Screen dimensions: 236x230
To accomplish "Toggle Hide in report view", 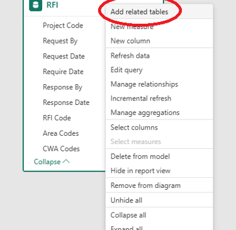I will click(x=140, y=171).
